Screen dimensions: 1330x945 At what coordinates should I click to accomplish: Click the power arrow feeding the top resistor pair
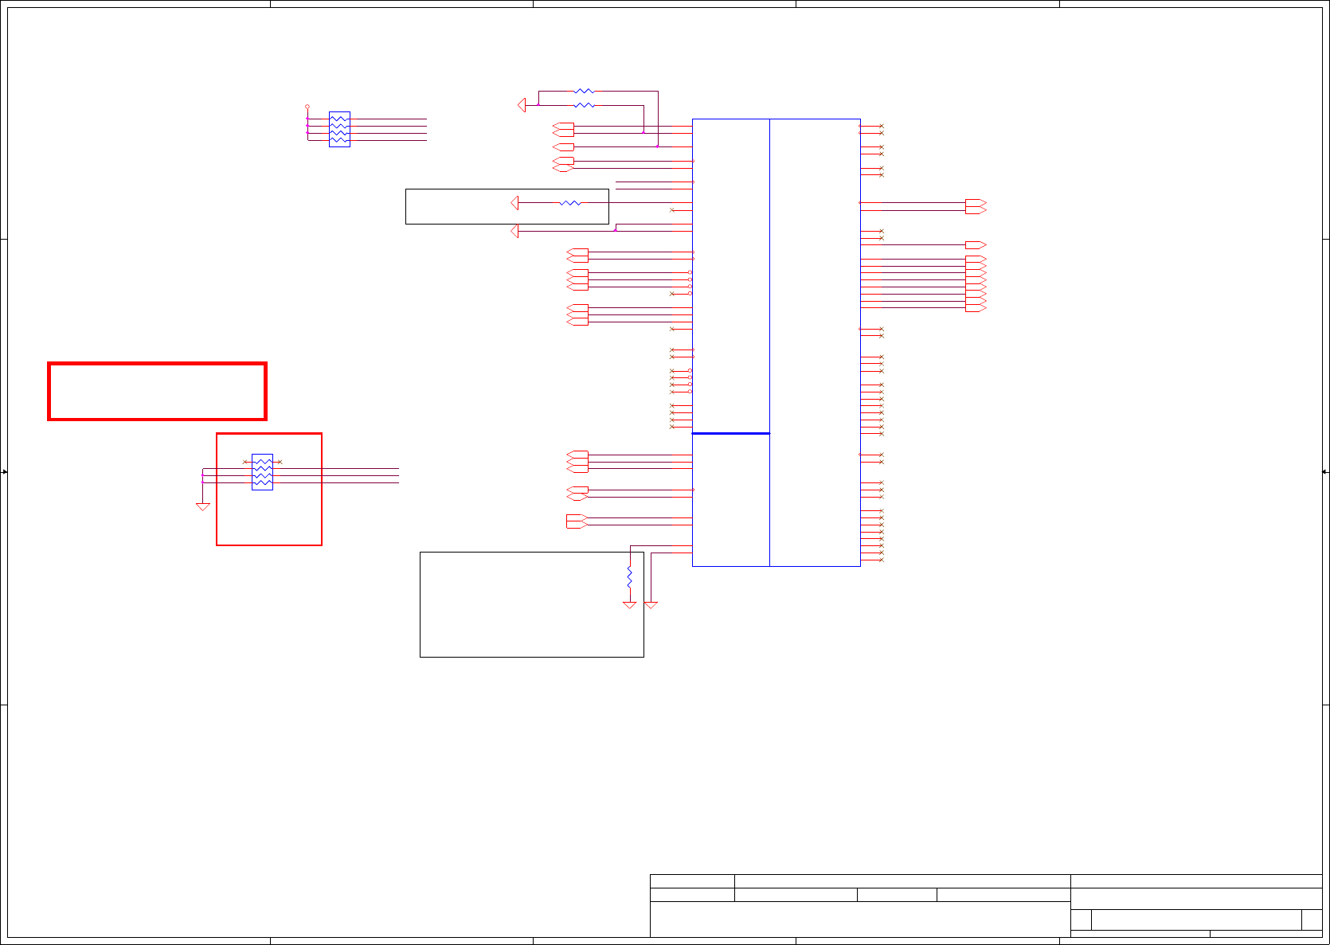(x=522, y=105)
